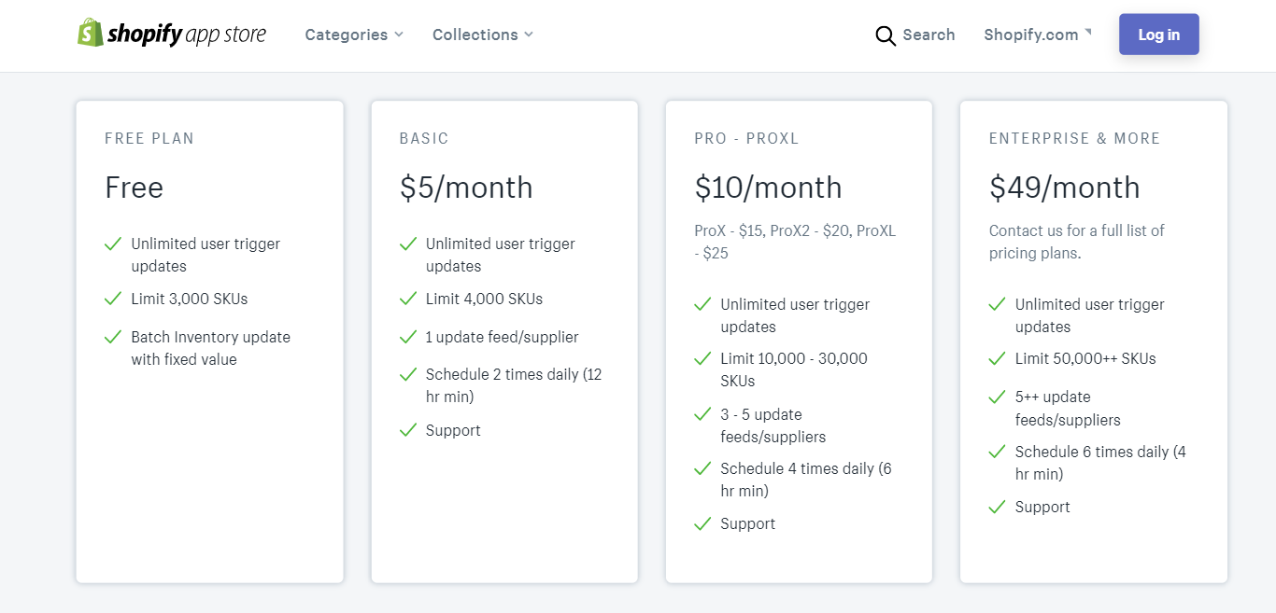Click checkmark beside Limit 4,000 SKUs
Image resolution: width=1276 pixels, height=613 pixels.
point(408,299)
